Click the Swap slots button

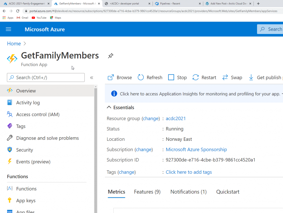pyautogui.click(x=232, y=77)
